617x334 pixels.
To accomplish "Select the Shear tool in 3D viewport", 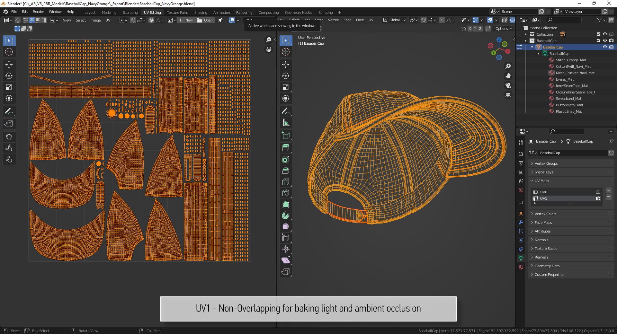I will (286, 260).
